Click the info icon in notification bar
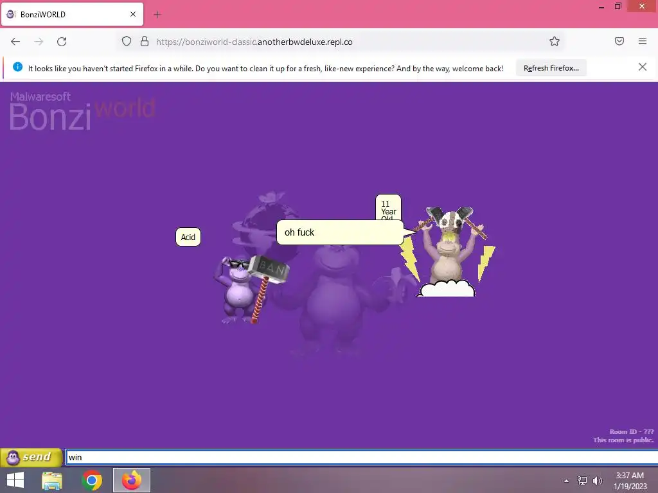 17,67
